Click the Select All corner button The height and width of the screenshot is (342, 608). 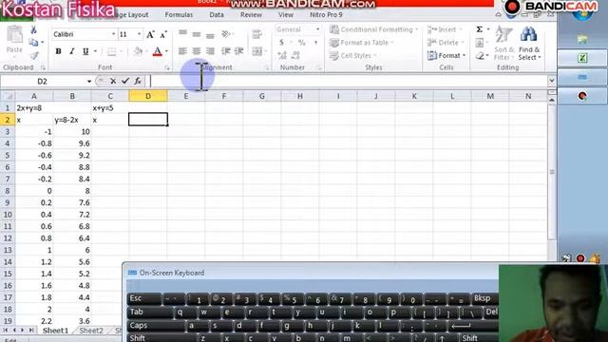pyautogui.click(x=8, y=96)
